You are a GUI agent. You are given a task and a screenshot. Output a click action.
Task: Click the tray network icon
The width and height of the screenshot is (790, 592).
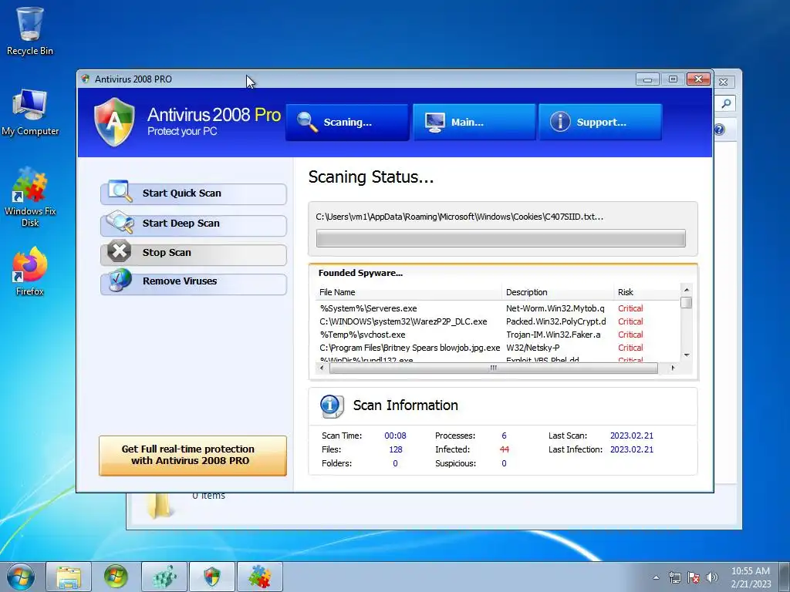point(674,577)
